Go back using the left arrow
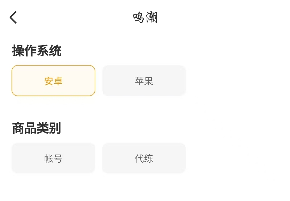Screen dimensions: 290x201 (13, 18)
